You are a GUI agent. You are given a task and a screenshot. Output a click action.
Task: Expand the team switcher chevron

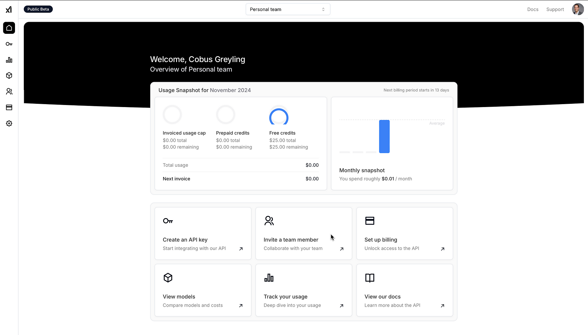tap(323, 9)
